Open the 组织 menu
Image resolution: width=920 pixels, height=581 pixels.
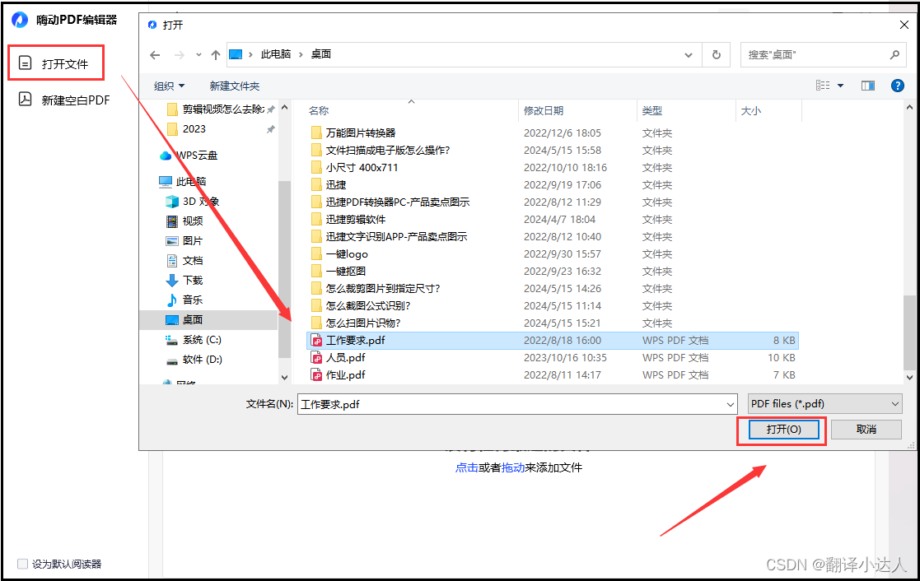pyautogui.click(x=169, y=86)
